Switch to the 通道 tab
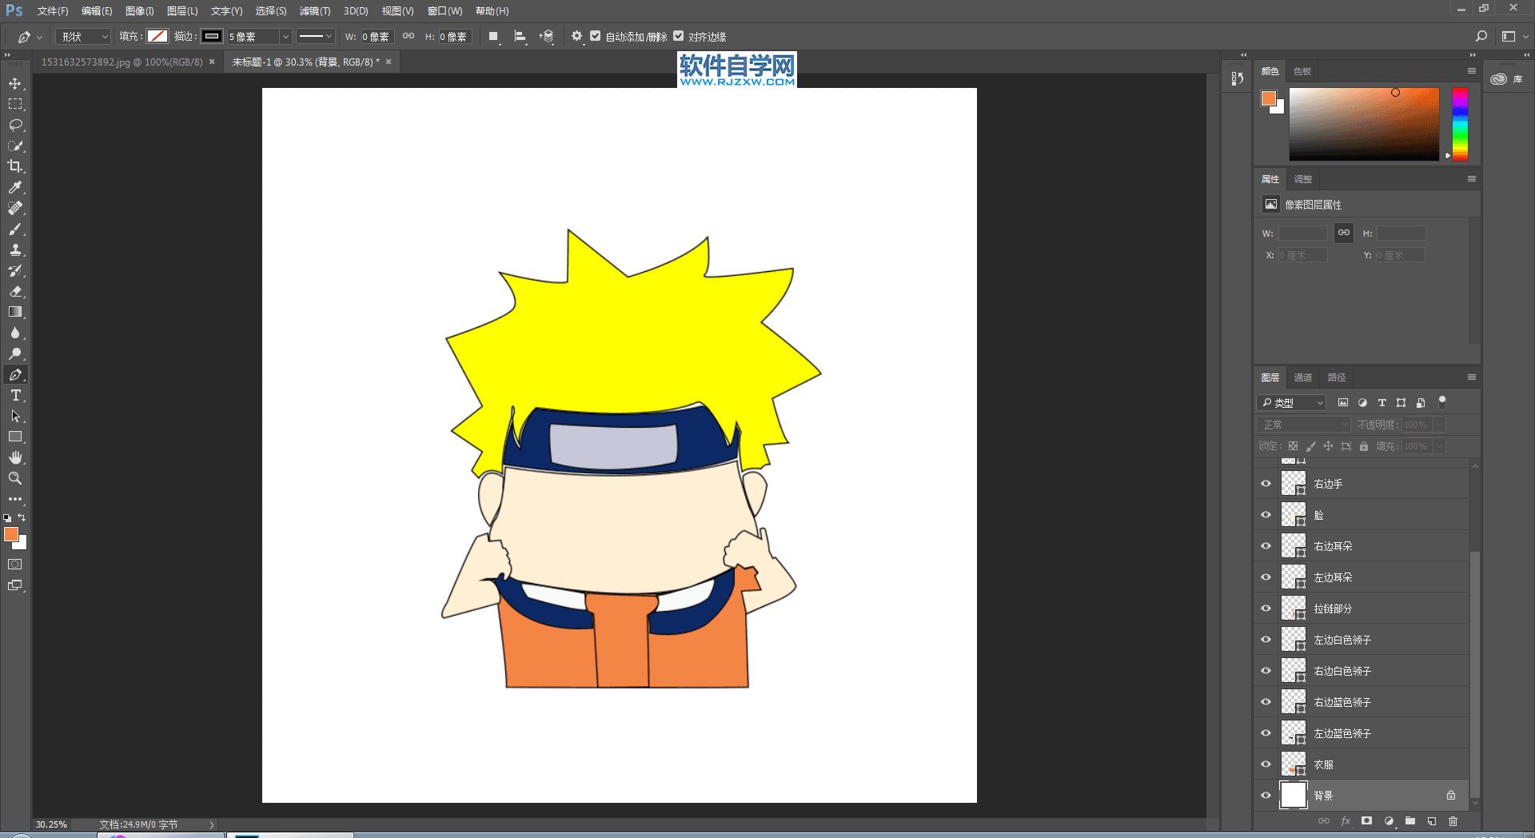Viewport: 1535px width, 838px height. click(x=1303, y=377)
